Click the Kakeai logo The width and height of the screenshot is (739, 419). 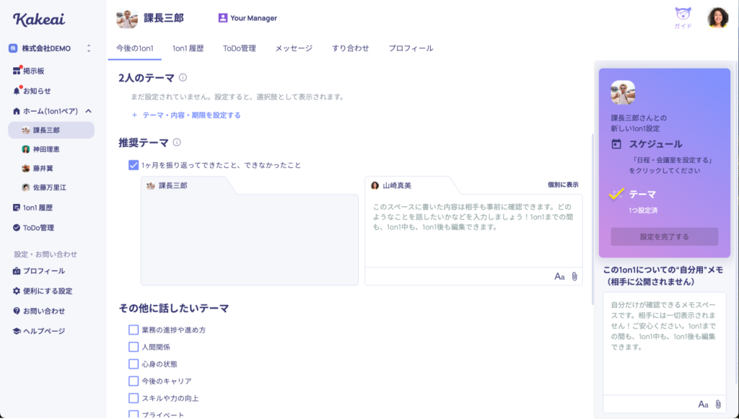(x=39, y=19)
